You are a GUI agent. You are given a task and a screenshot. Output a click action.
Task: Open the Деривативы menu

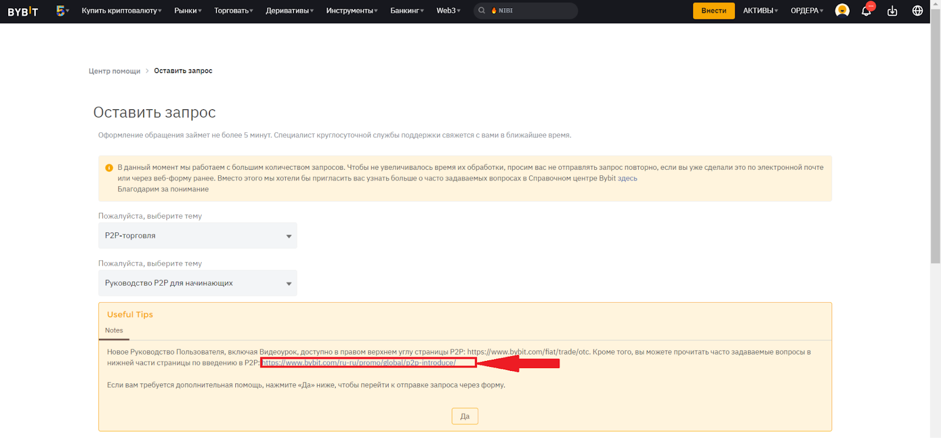[x=290, y=11]
